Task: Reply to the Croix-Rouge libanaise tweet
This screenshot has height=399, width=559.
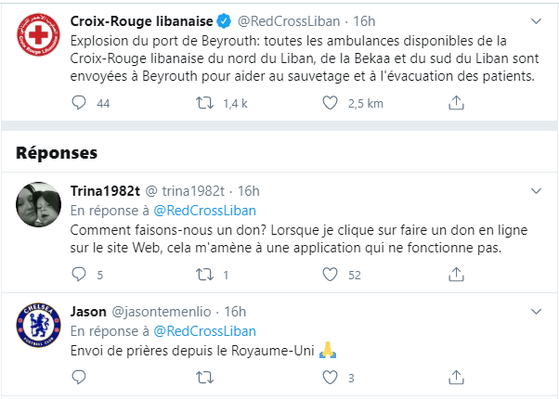Action: pyautogui.click(x=79, y=104)
